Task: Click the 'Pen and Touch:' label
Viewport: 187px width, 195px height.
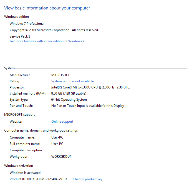Action: pos(21,106)
